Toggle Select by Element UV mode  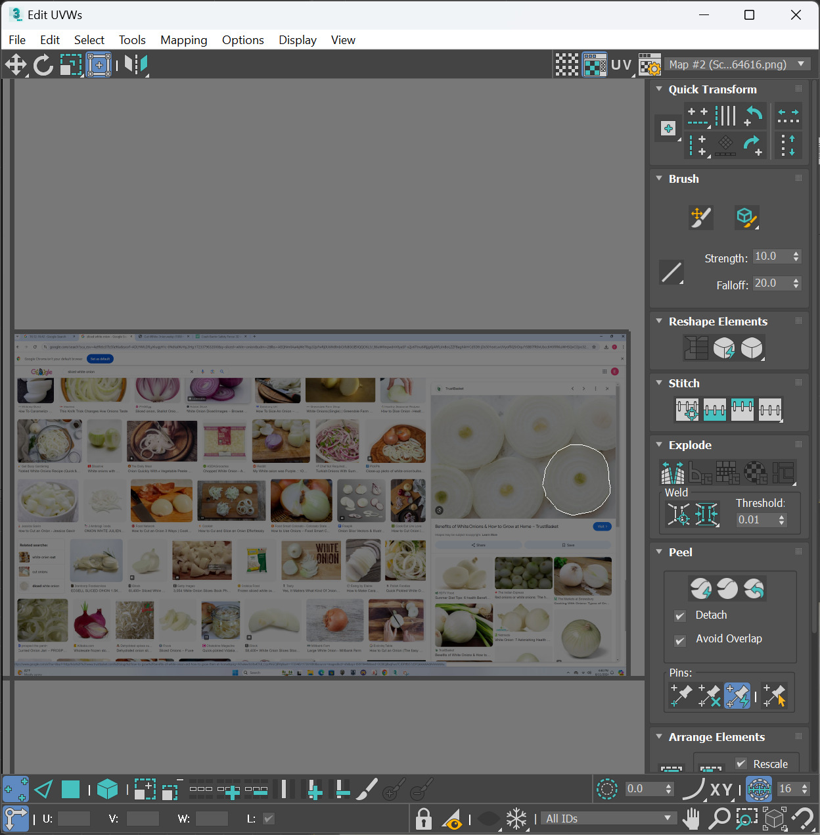pos(107,788)
